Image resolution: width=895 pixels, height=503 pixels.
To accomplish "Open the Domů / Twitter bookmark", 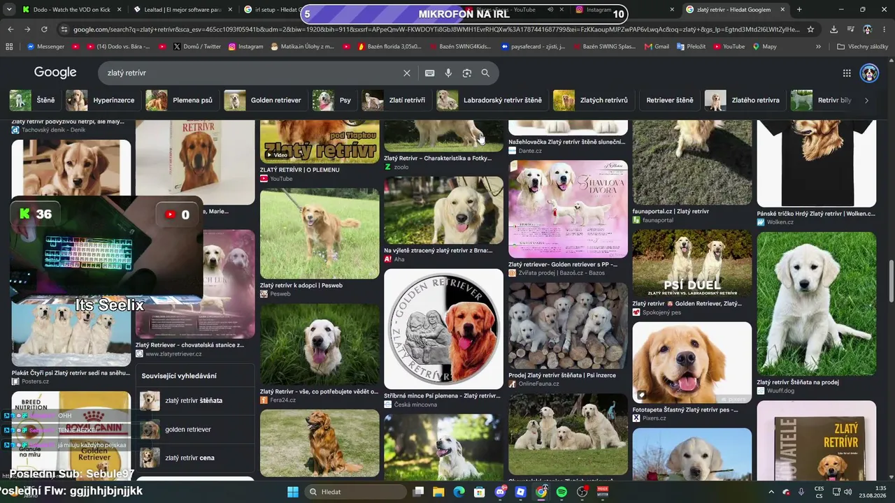I will 196,47.
